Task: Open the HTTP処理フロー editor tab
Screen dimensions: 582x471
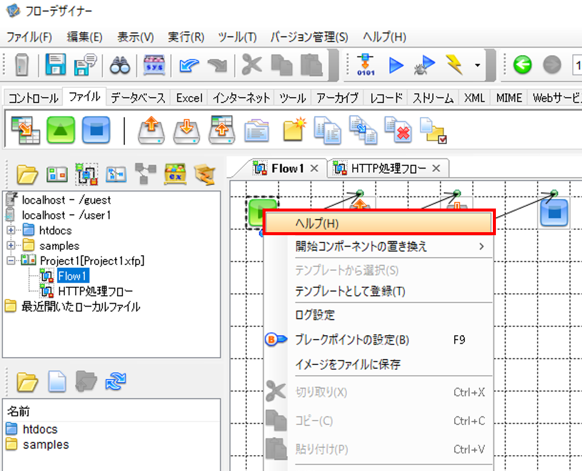Action: click(388, 169)
